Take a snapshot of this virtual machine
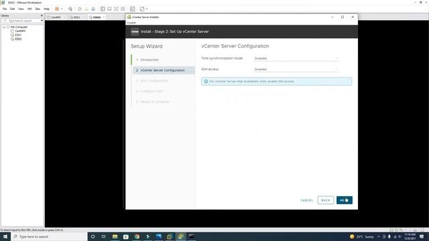The image size is (429, 241). tap(80, 9)
